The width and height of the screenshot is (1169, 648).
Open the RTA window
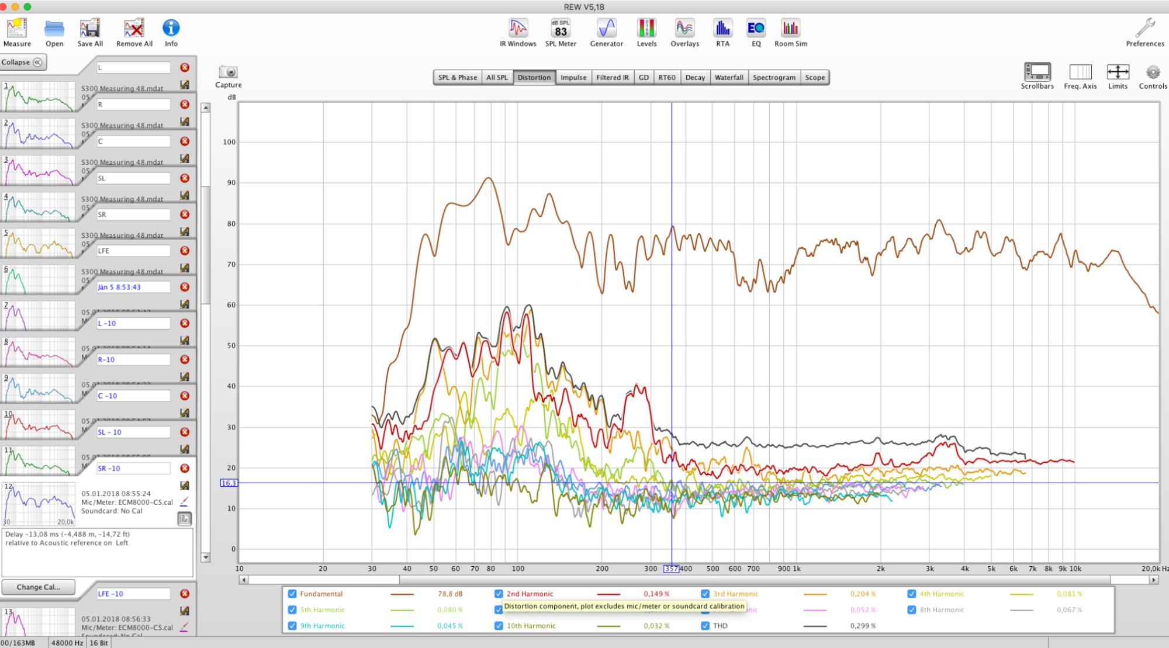click(x=722, y=29)
